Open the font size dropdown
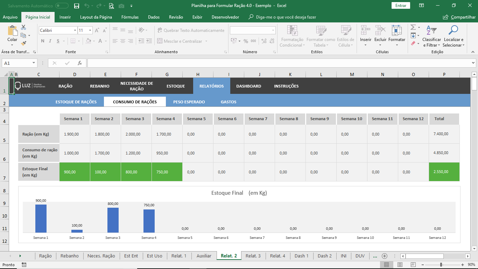Screen dimensions: 478x269 (x=90, y=30)
